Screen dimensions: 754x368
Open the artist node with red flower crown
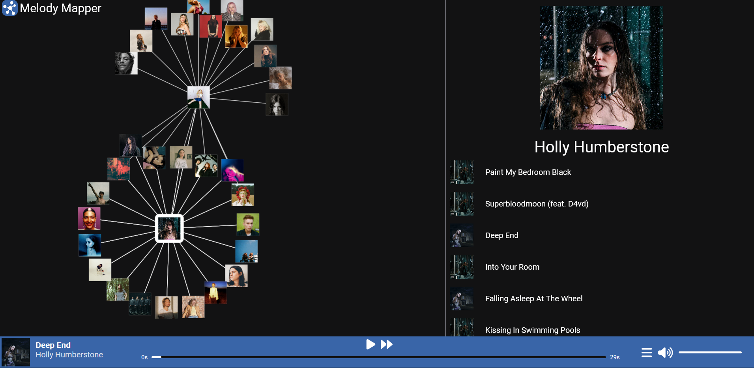point(243,195)
